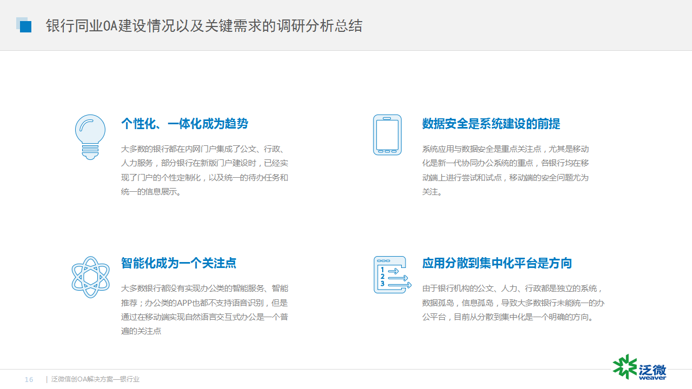This screenshot has width=692, height=389.
Task: Select the heading 数据安全是系统建设的前提
Action: click(x=491, y=124)
